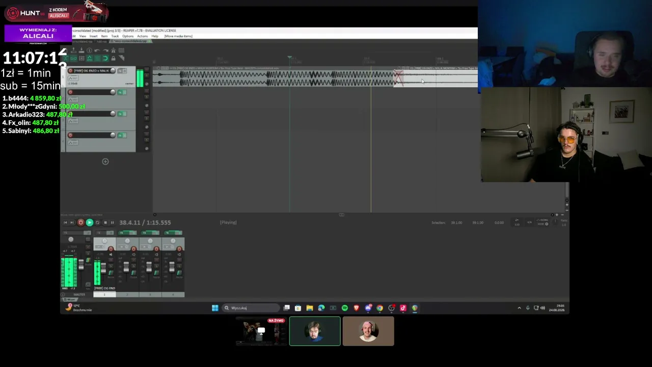Record-arm the second track in track panel
The width and height of the screenshot is (652, 367).
click(x=70, y=92)
